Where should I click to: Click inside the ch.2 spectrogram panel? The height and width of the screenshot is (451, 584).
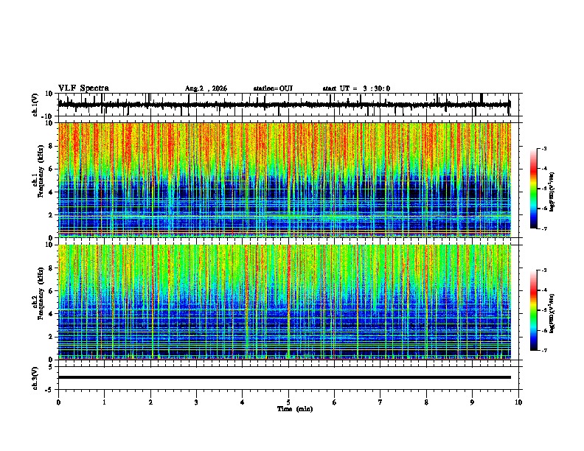pos(285,302)
